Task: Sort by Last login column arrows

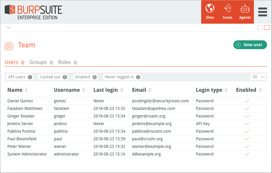Action: (x=122, y=90)
